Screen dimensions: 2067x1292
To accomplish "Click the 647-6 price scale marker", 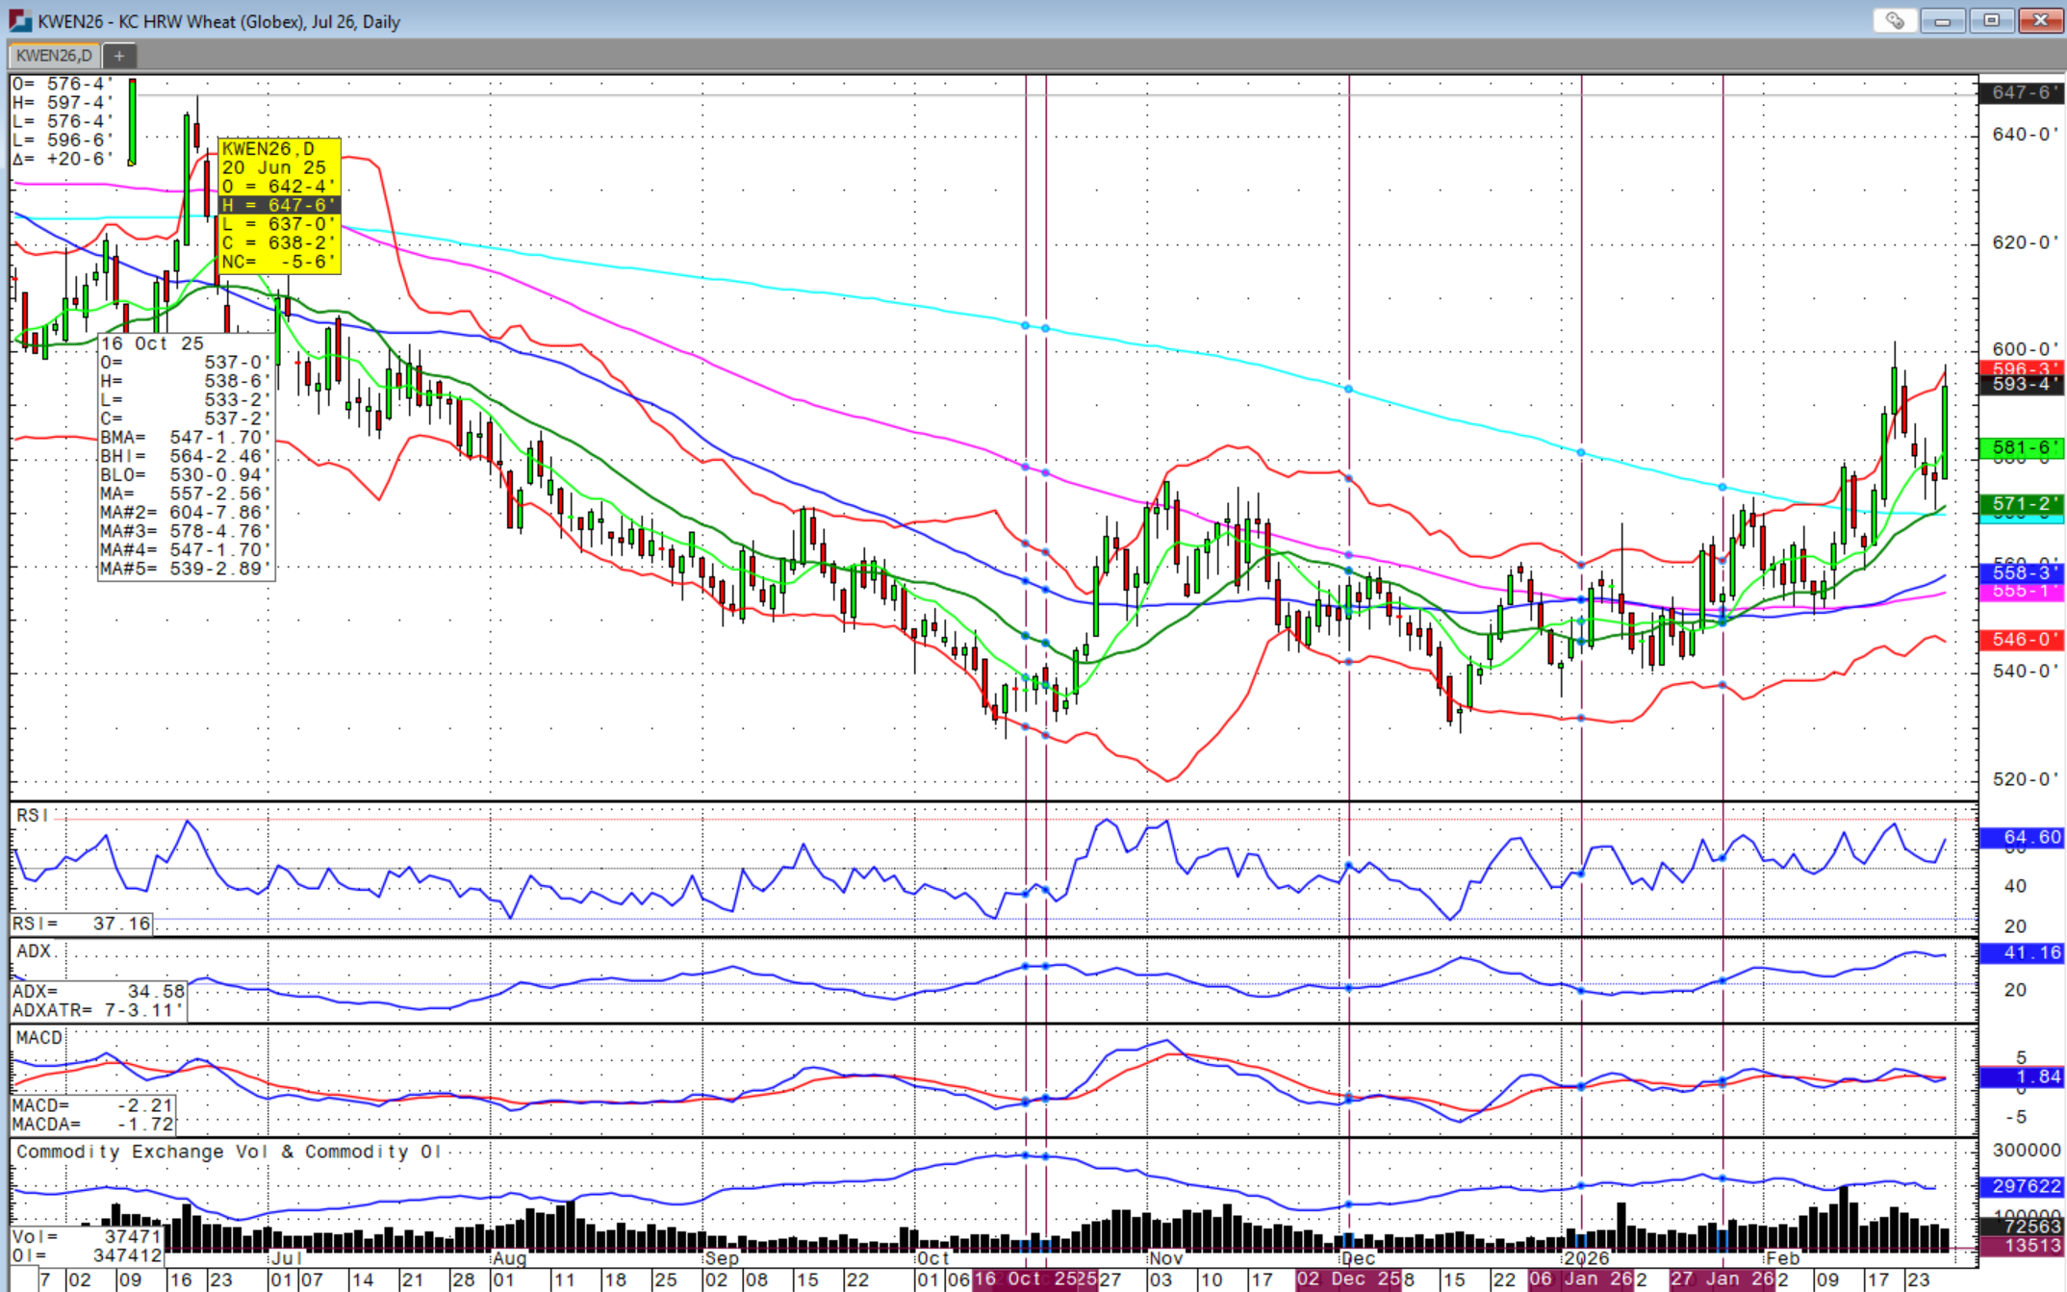I will tap(2021, 92).
